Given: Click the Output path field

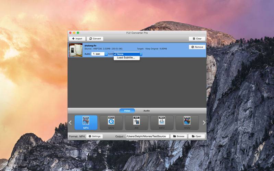Looking at the screenshot, I should 148,136.
